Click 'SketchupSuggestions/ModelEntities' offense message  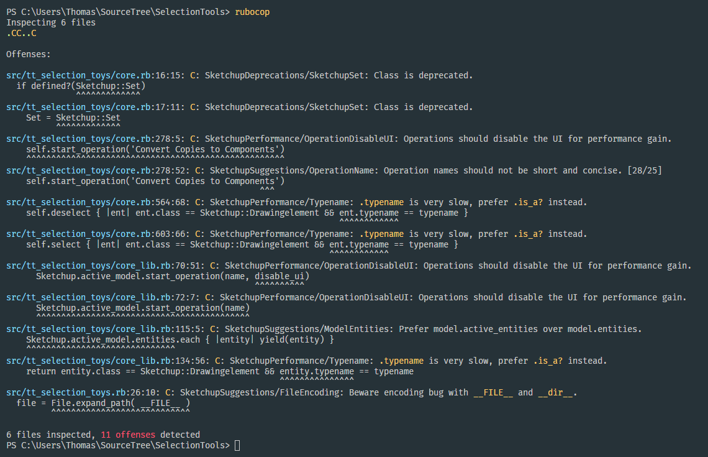433,329
